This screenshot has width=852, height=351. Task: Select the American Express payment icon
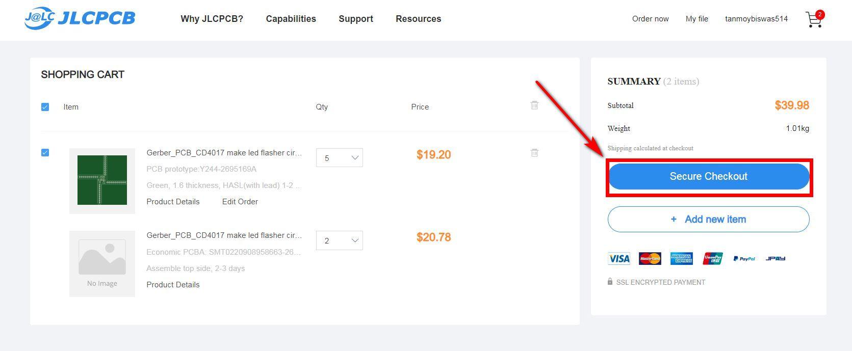click(681, 258)
